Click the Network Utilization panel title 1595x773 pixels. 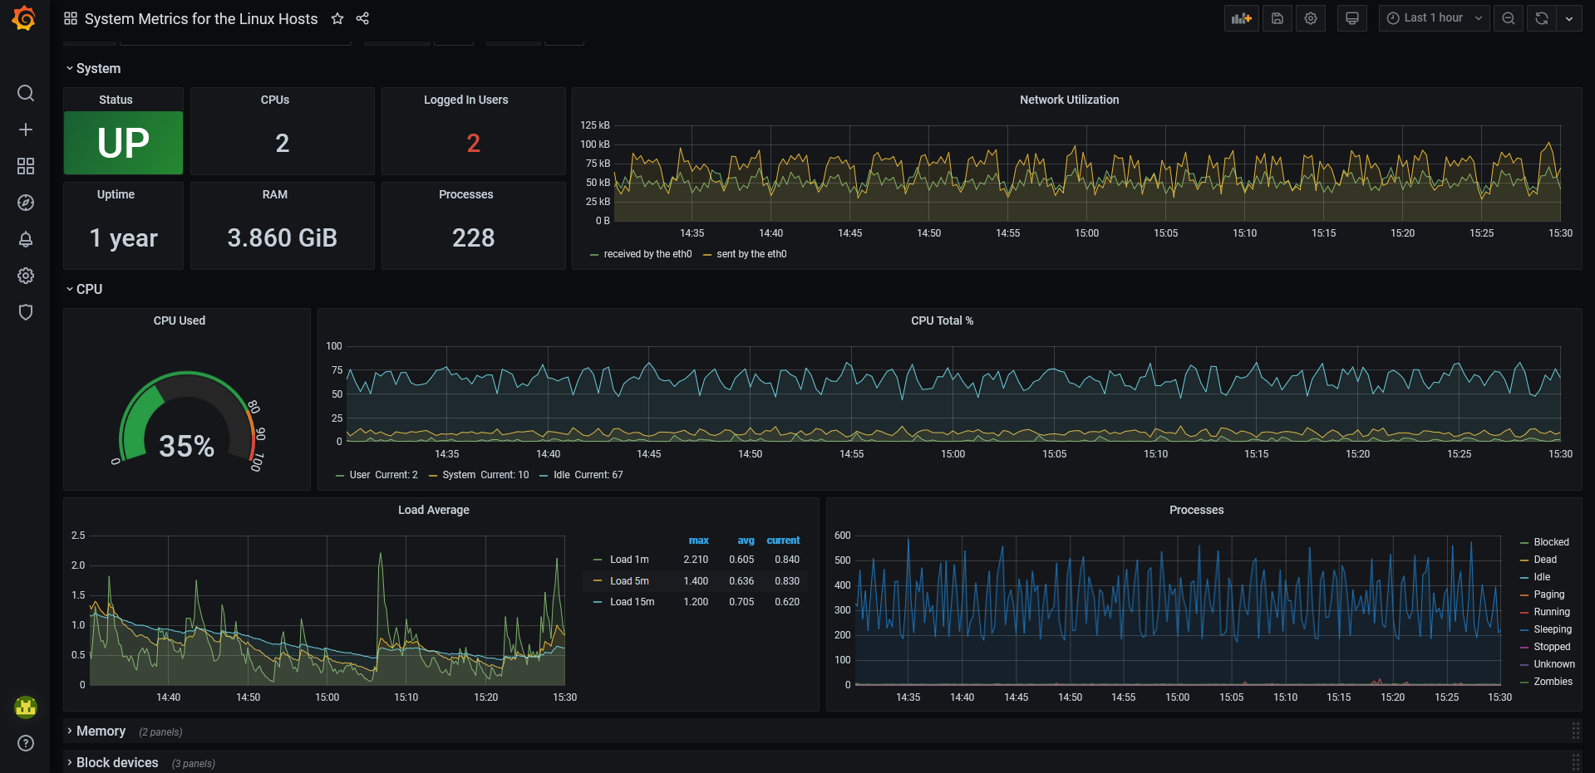(x=1069, y=100)
